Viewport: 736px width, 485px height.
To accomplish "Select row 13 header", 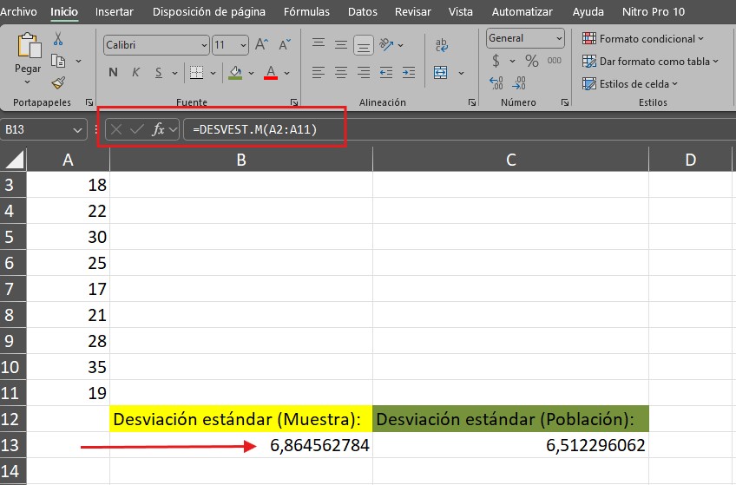I will (13, 445).
